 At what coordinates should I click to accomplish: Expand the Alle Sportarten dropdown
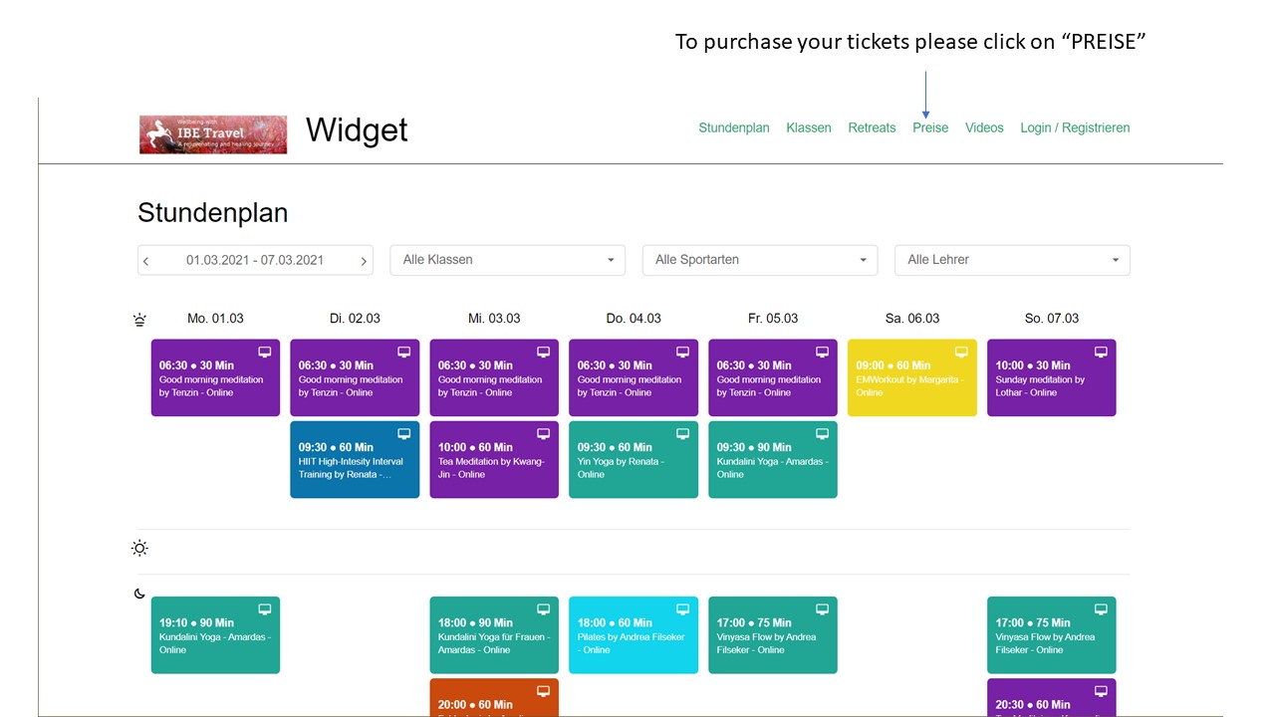pos(760,260)
